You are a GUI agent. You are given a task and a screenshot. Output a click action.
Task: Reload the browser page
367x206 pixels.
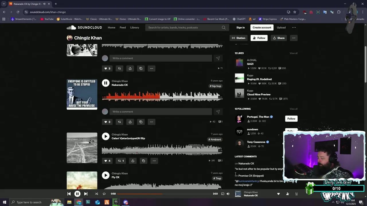[x=18, y=12]
